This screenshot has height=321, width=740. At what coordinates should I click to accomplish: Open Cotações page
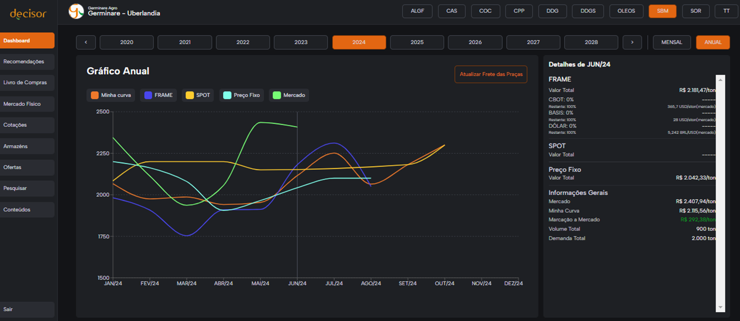27,125
